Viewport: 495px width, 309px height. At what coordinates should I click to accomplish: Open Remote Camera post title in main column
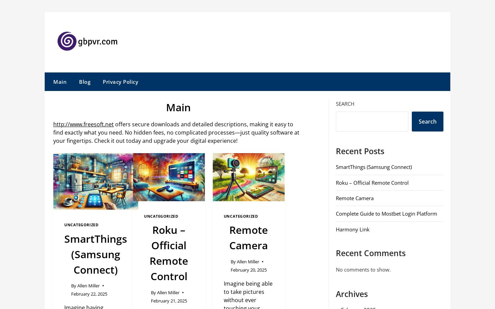point(249,238)
